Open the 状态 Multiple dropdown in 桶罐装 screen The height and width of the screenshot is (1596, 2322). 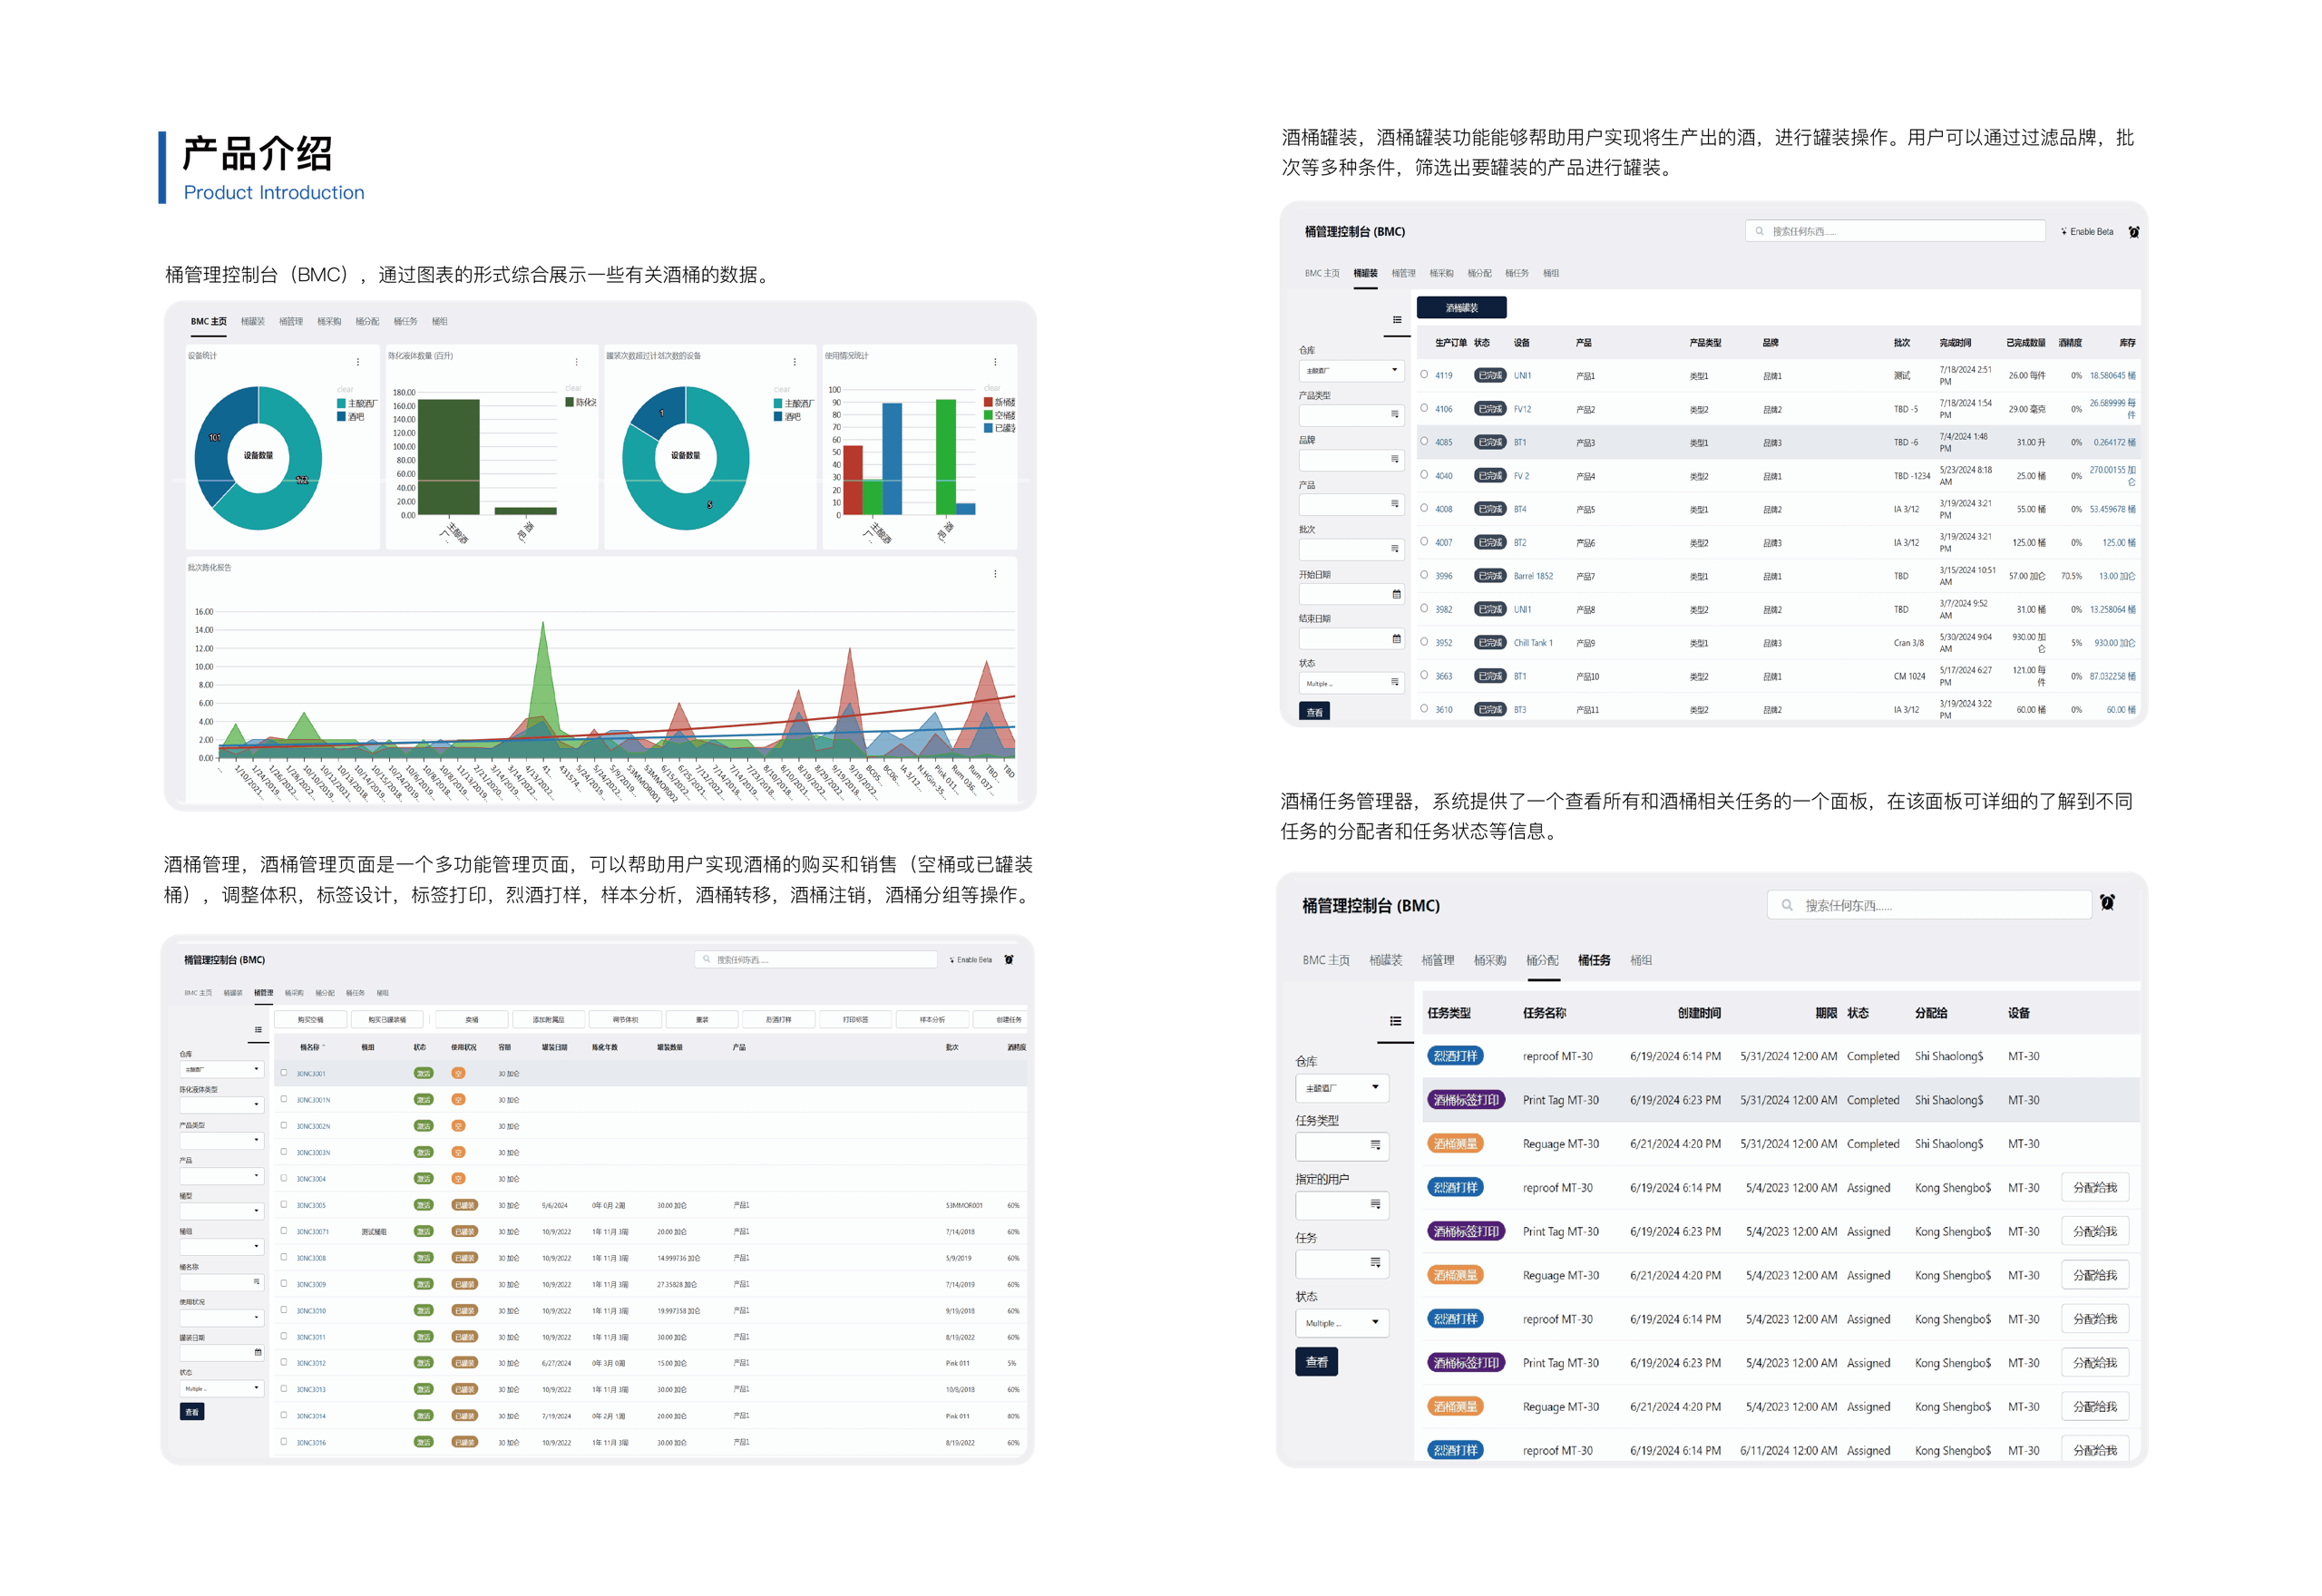[x=1351, y=684]
